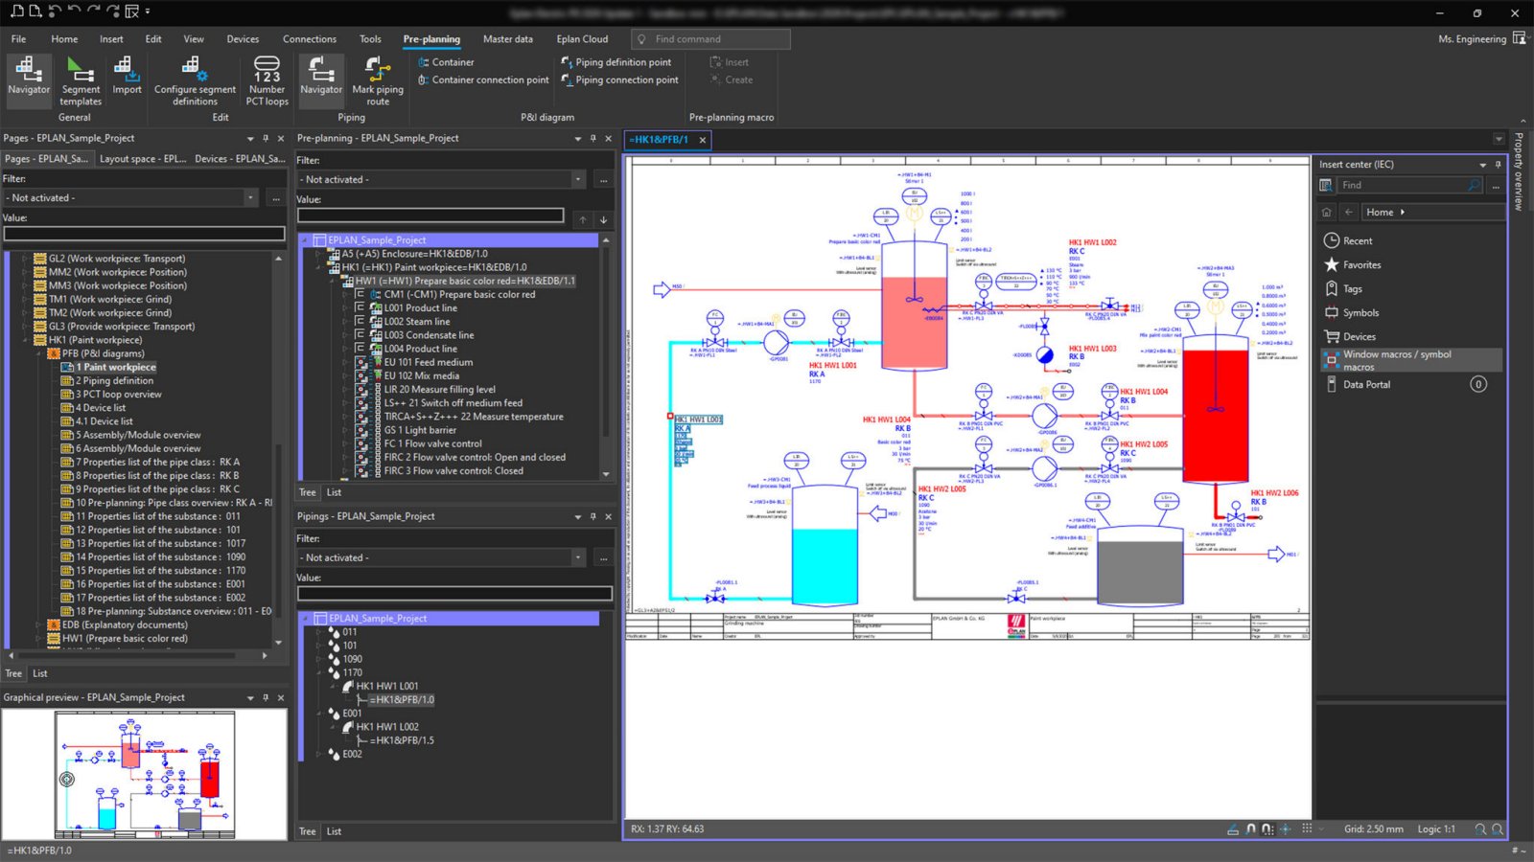The width and height of the screenshot is (1534, 862).
Task: Click the Find command search box
Action: [710, 39]
